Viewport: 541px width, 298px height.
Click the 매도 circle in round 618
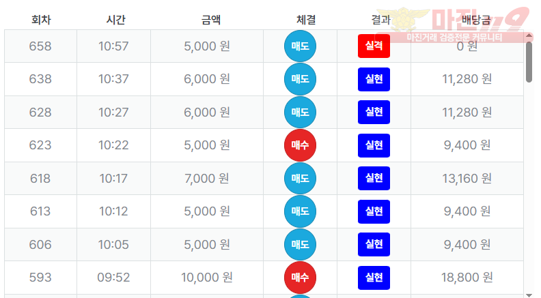click(x=300, y=179)
